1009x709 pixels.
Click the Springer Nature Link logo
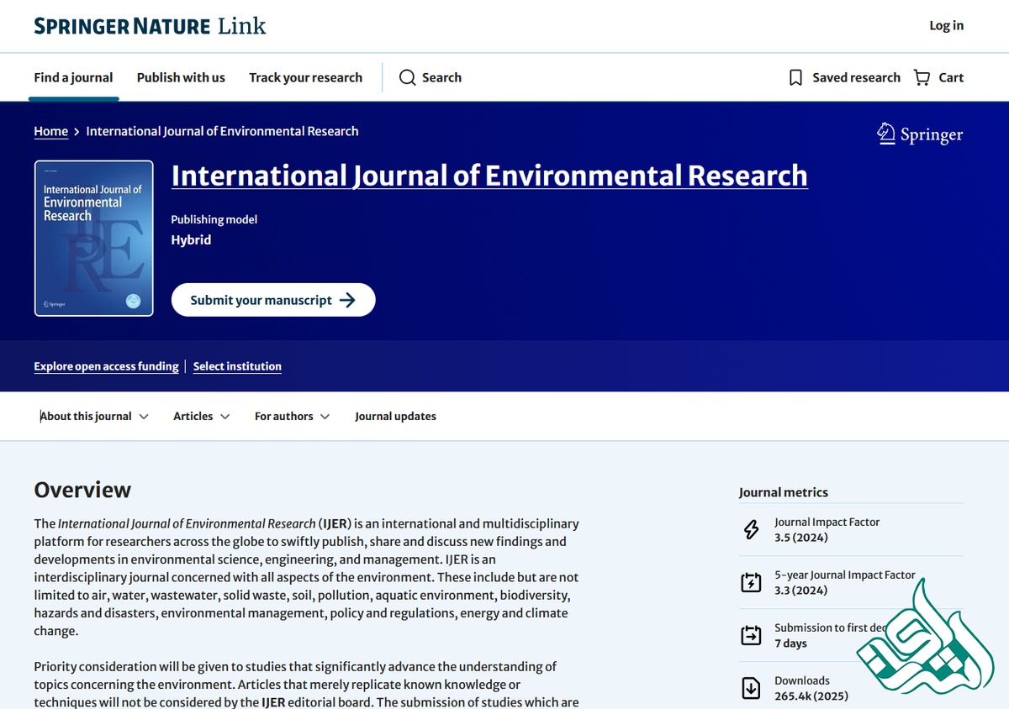[x=149, y=25]
